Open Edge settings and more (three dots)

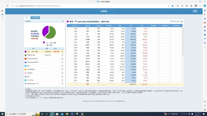pyautogui.click(x=200, y=6)
